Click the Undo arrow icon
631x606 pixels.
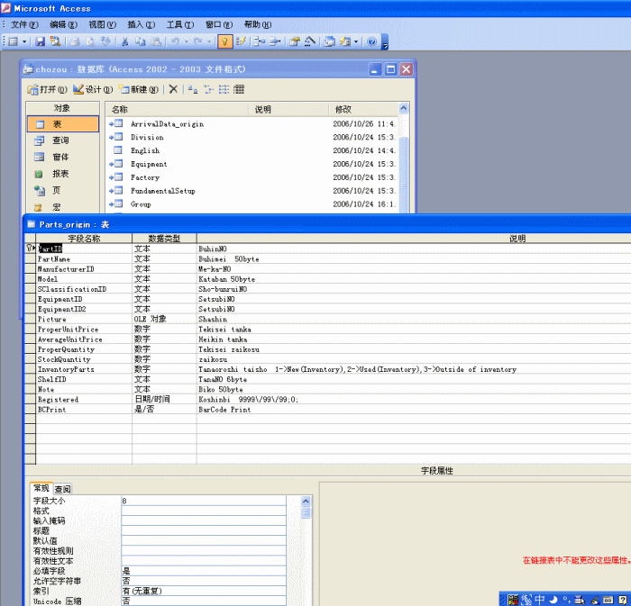click(x=176, y=41)
